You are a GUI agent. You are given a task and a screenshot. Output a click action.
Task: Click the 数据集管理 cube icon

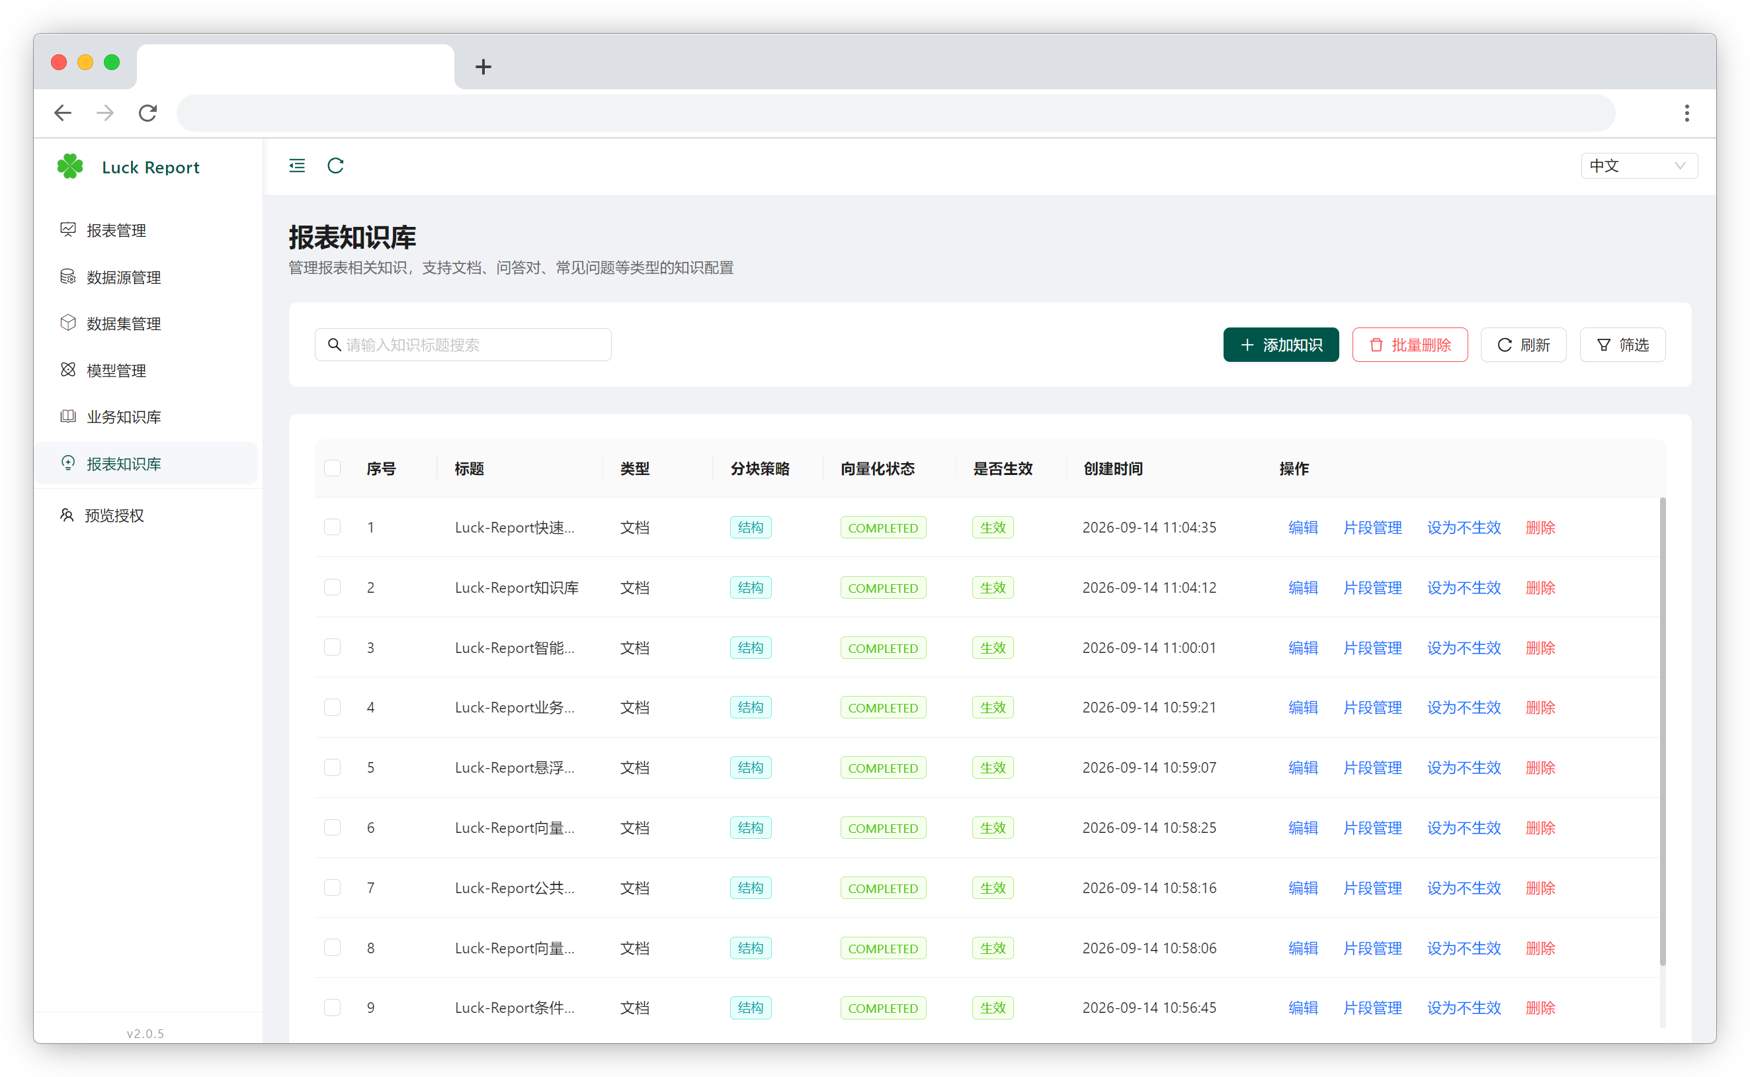point(67,323)
